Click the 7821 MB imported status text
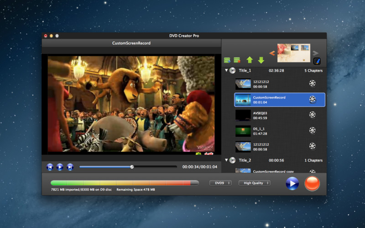 (81, 189)
